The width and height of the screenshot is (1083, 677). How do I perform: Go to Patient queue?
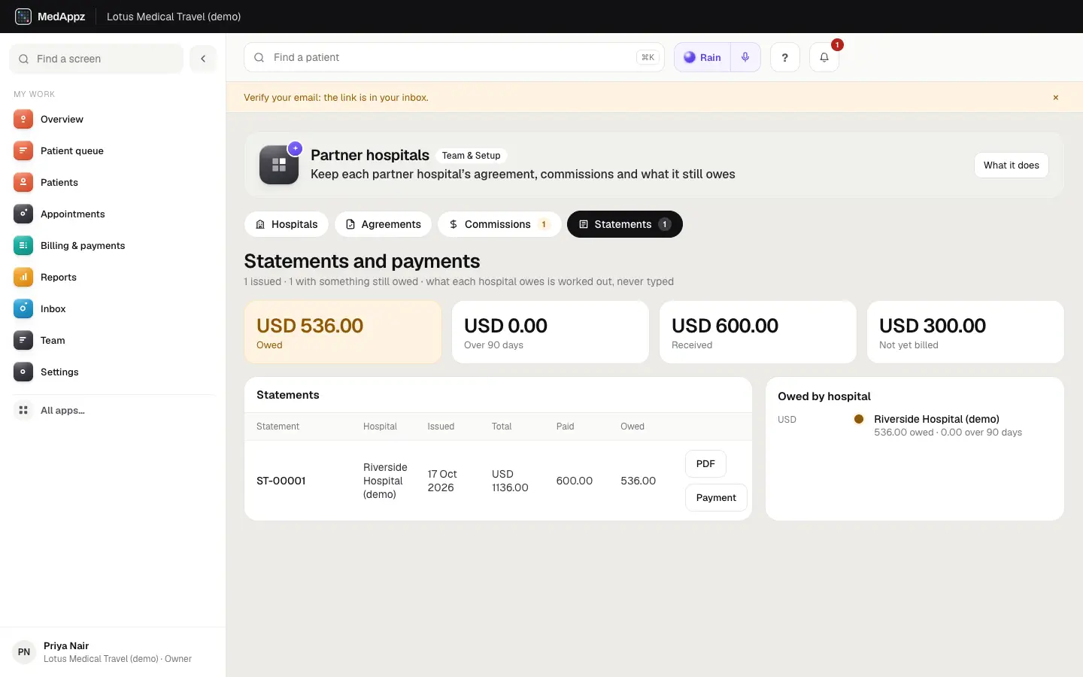pos(113,151)
